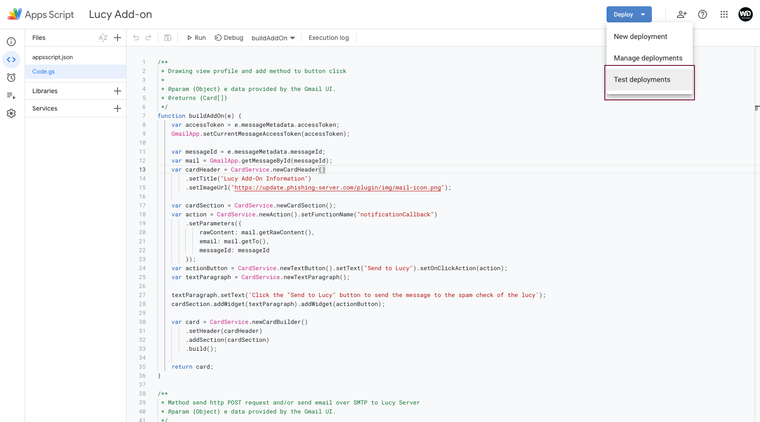Share project with add-person icon
The image size is (760, 422).
click(681, 14)
